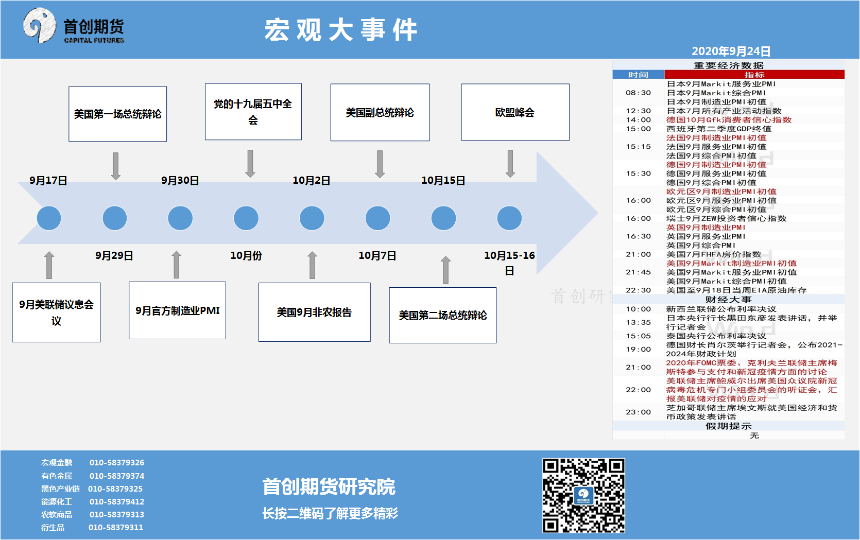The image size is (860, 540).
Task: Click the 西班牙第二季度GDP终值 entry
Action: (x=719, y=129)
